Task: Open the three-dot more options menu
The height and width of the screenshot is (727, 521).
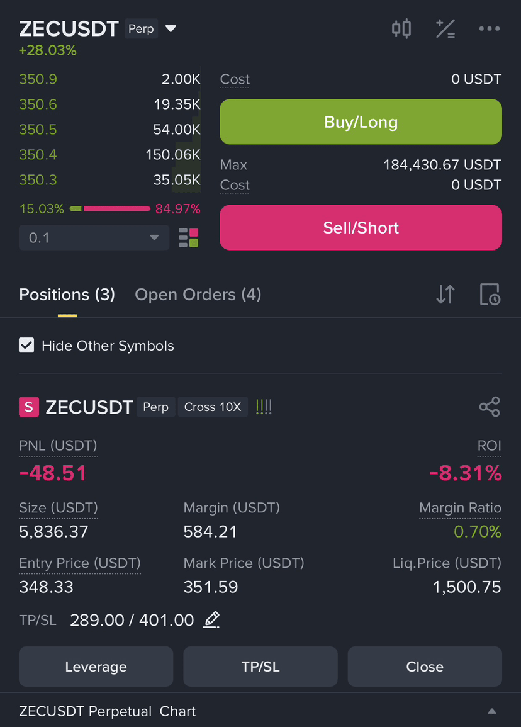Action: pos(490,29)
